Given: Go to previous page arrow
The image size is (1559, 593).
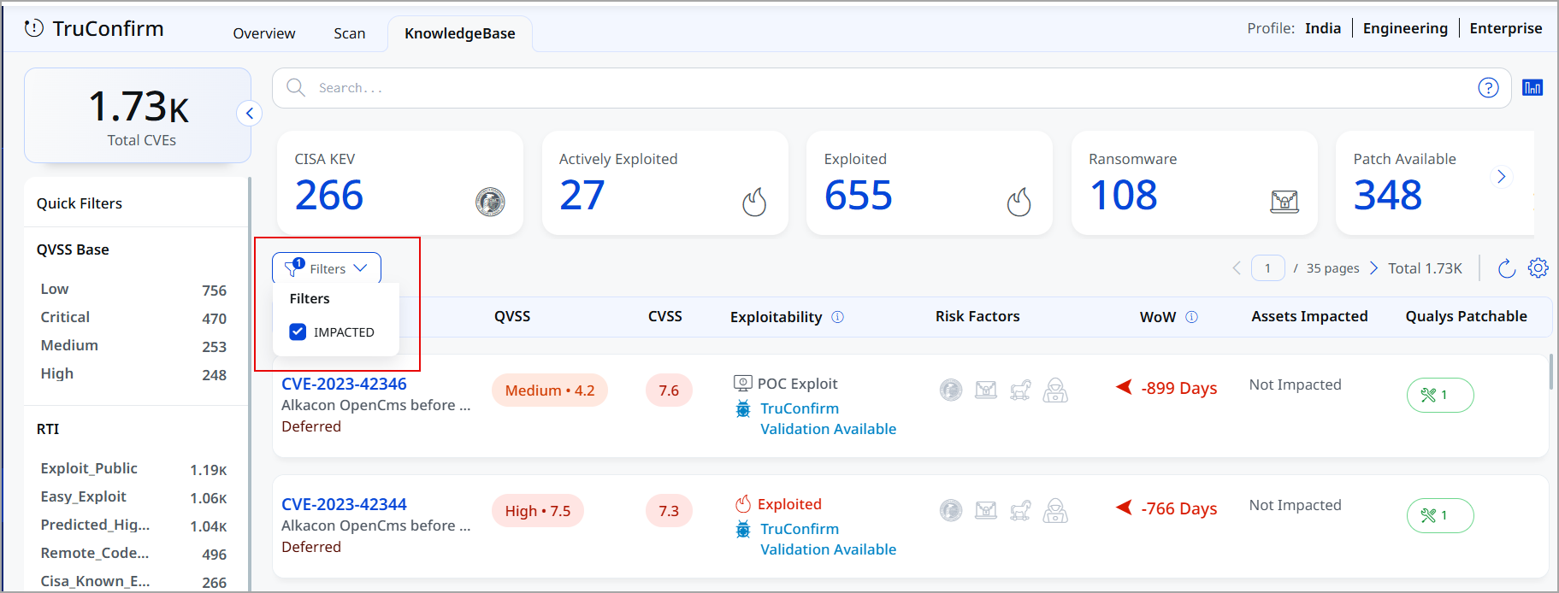Looking at the screenshot, I should 1237,268.
